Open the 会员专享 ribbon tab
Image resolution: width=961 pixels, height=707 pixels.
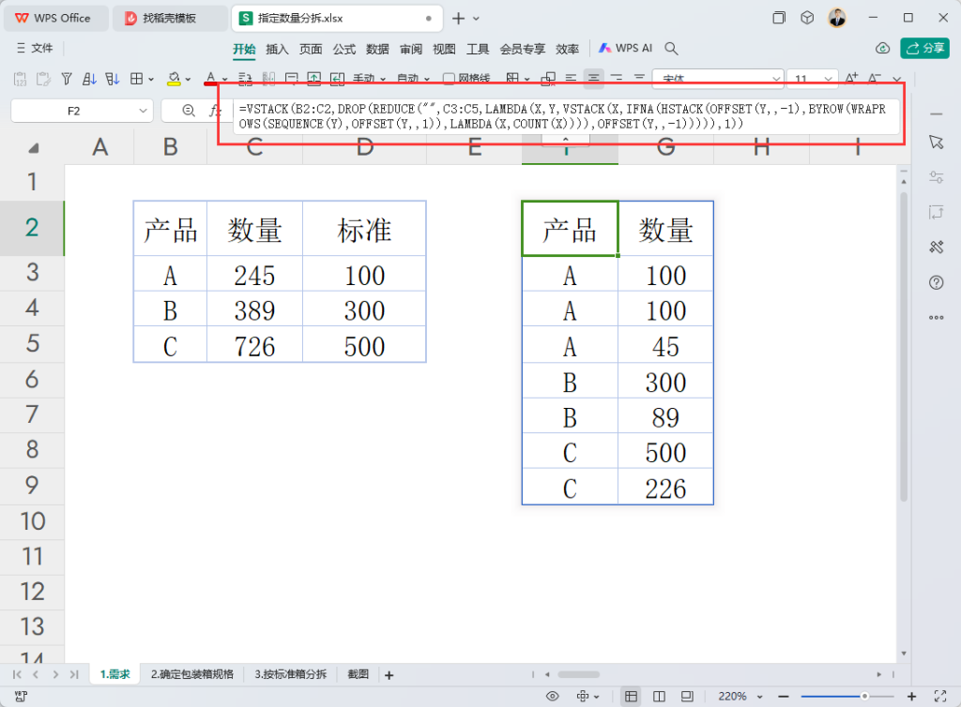[522, 49]
